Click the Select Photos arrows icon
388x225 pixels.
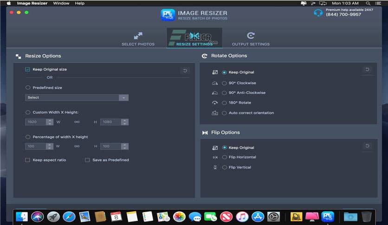click(138, 36)
